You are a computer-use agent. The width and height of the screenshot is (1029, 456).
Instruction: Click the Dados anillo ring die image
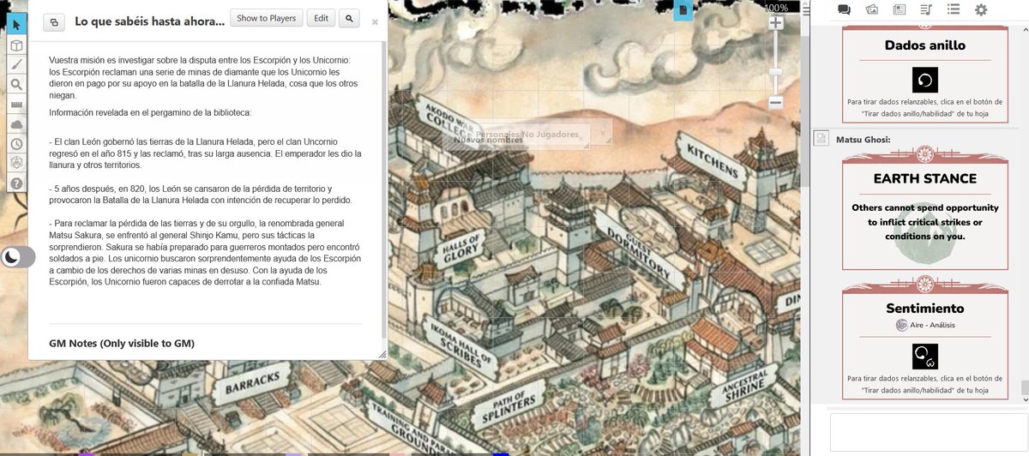pos(925,80)
